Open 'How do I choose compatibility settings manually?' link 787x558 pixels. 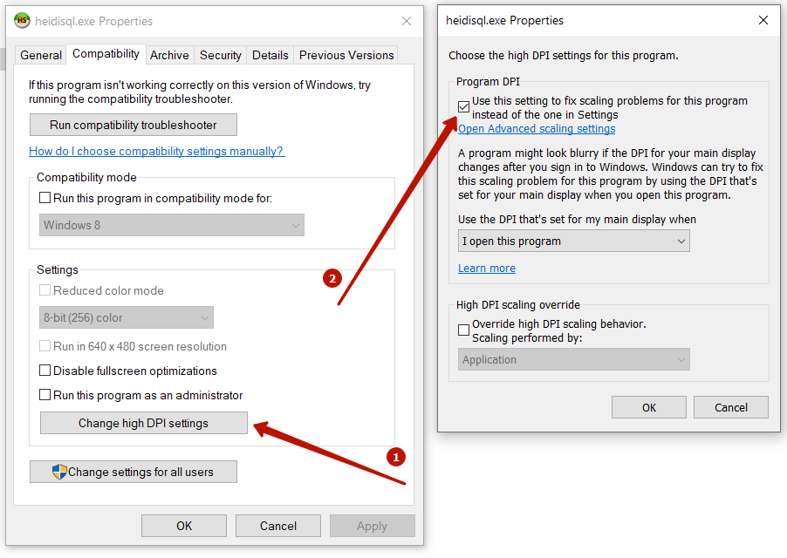(x=156, y=151)
